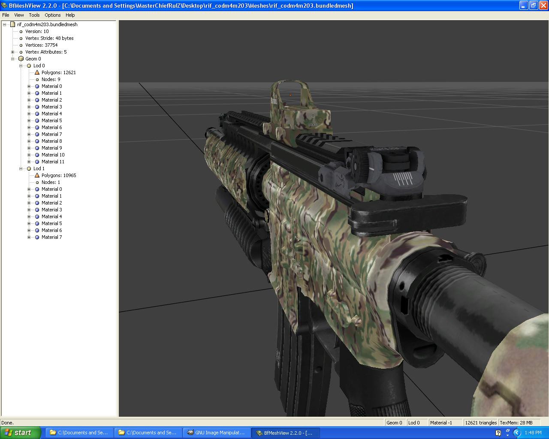Click the Start button
549x439 pixels.
(19, 433)
